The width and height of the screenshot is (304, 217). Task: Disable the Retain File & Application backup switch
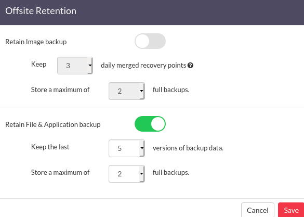(150, 124)
